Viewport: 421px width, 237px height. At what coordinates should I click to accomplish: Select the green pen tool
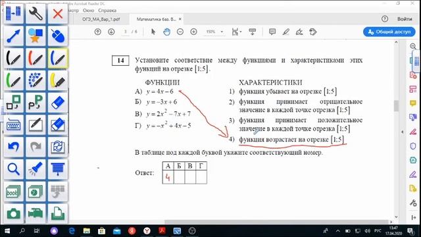click(x=13, y=80)
